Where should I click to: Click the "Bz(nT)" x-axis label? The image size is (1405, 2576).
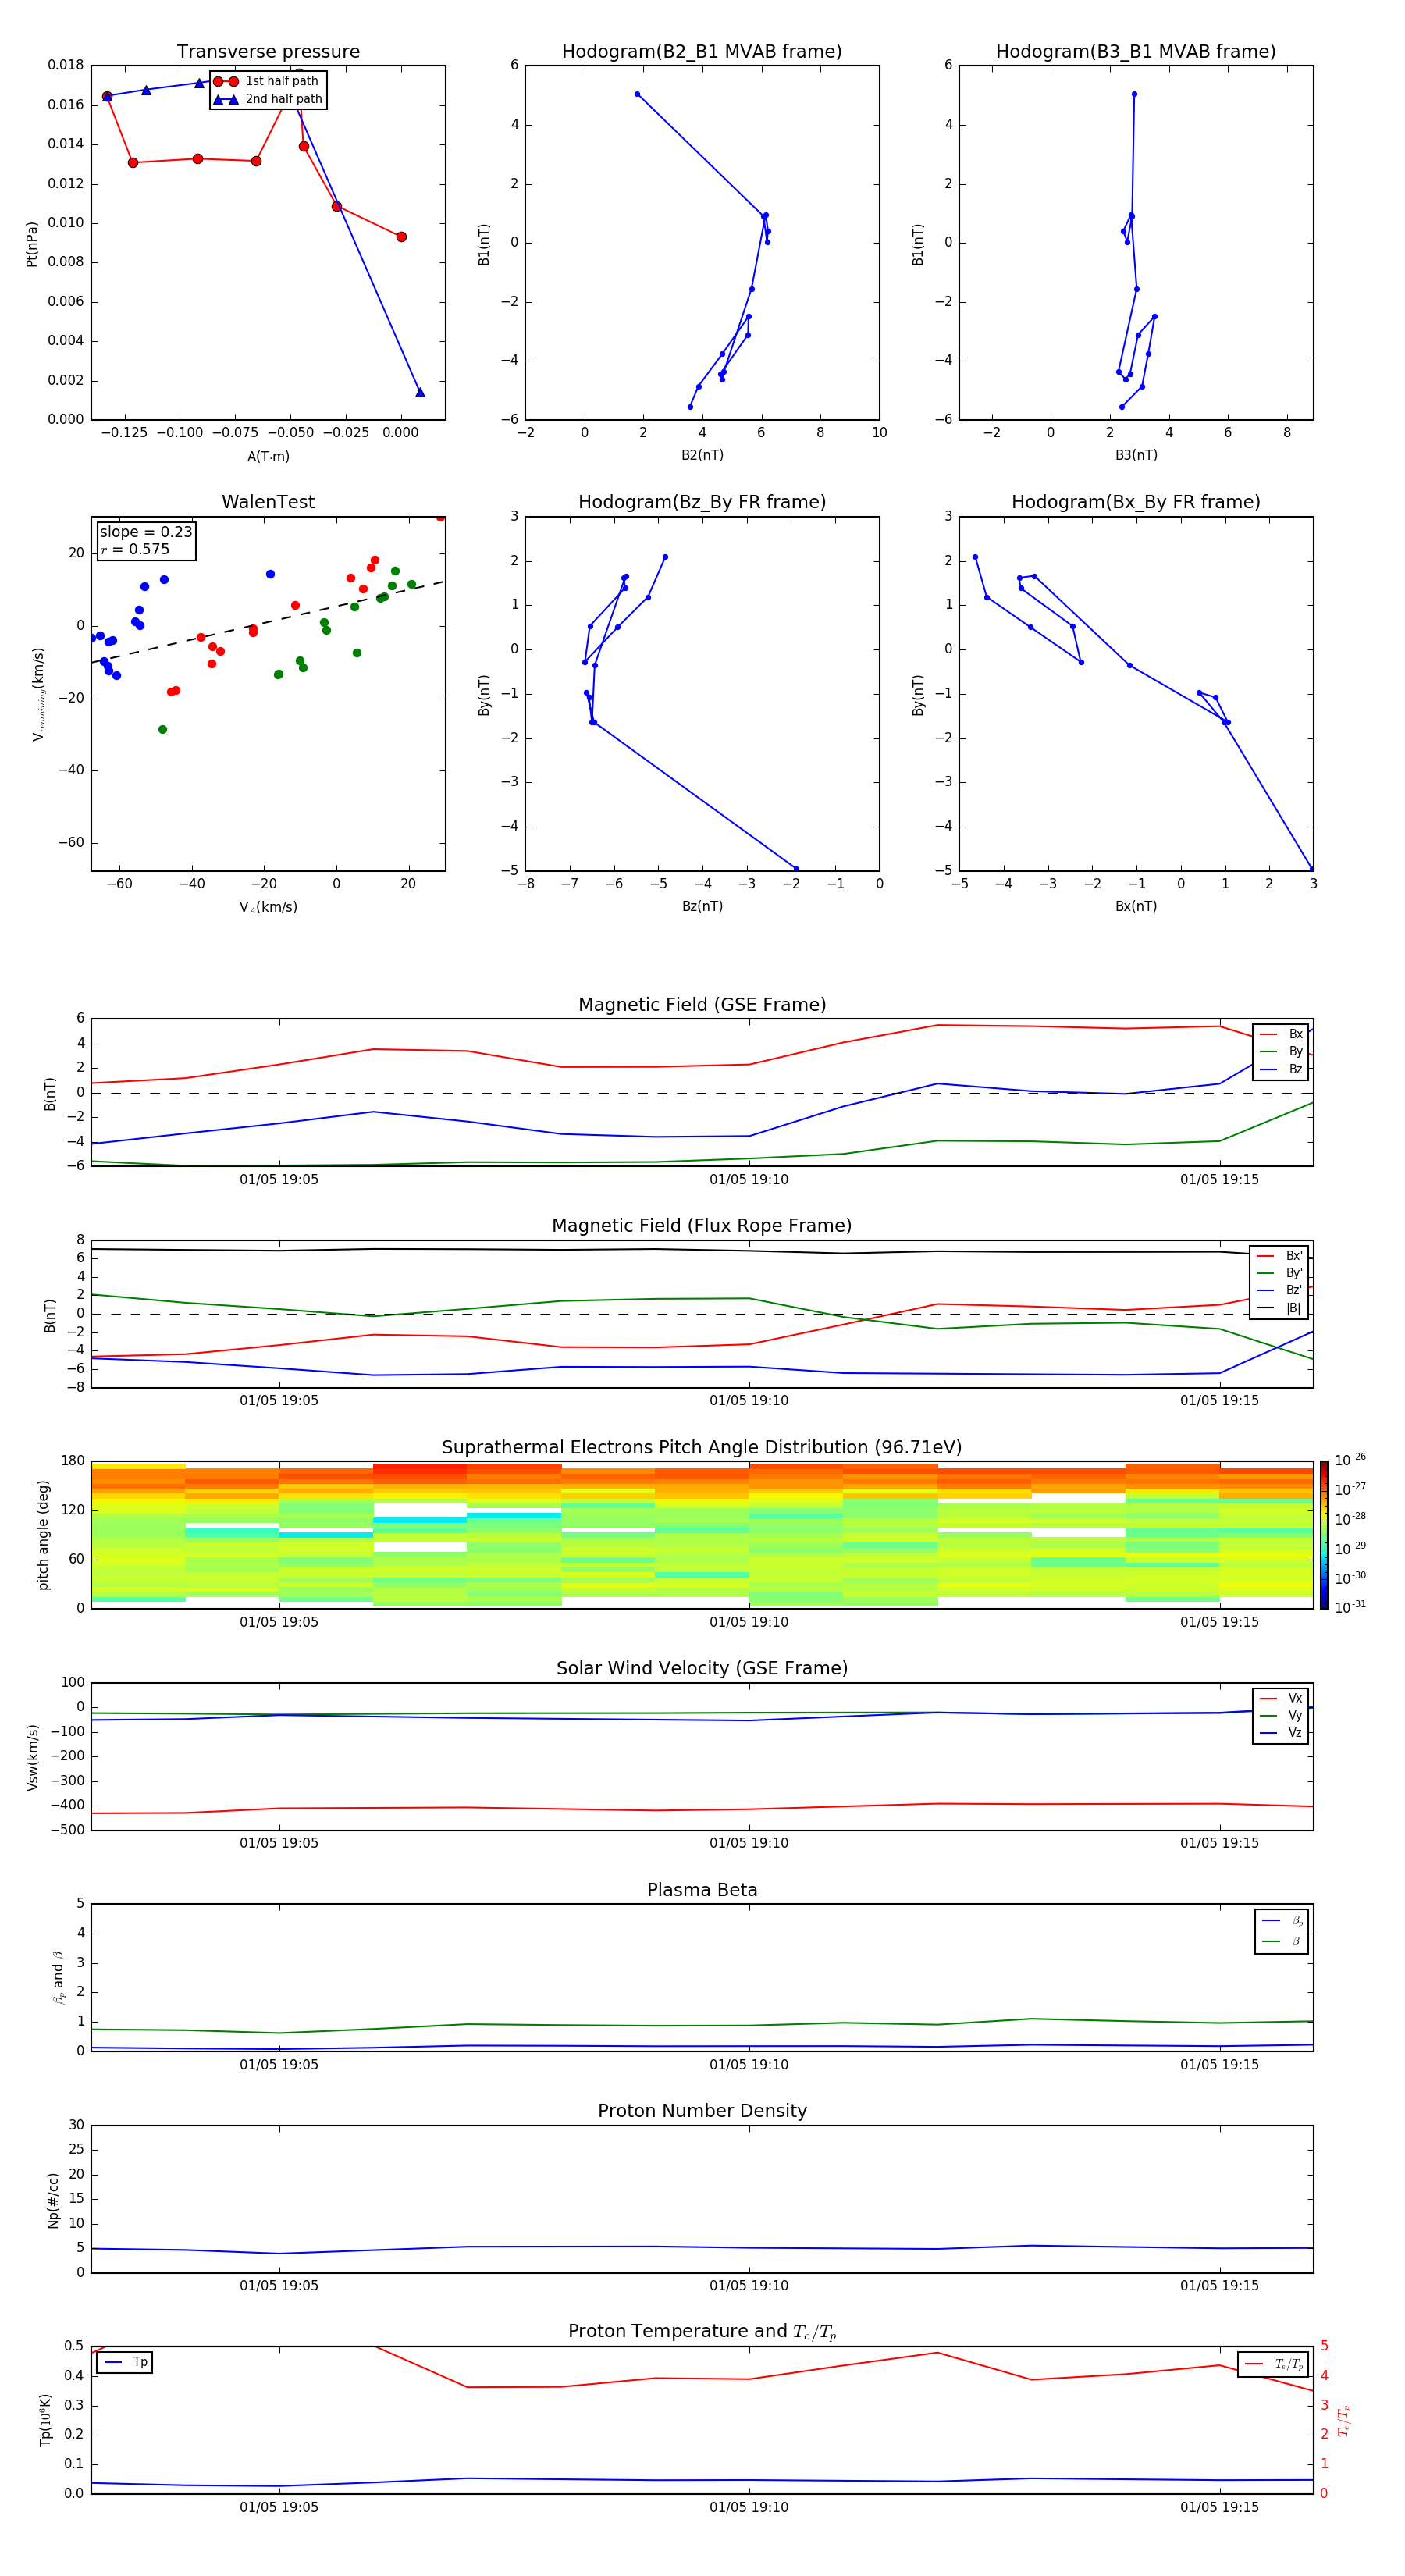[702, 906]
